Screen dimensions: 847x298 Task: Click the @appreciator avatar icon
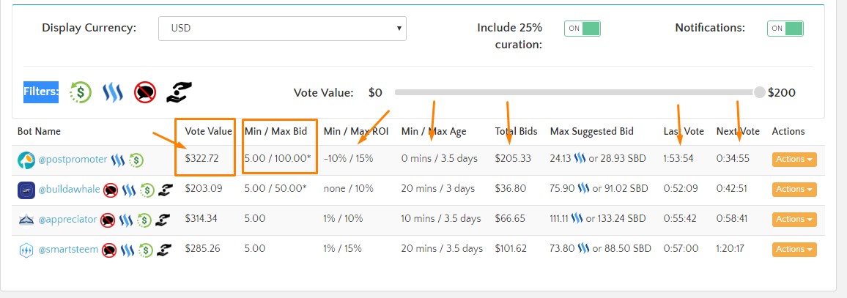pos(26,220)
